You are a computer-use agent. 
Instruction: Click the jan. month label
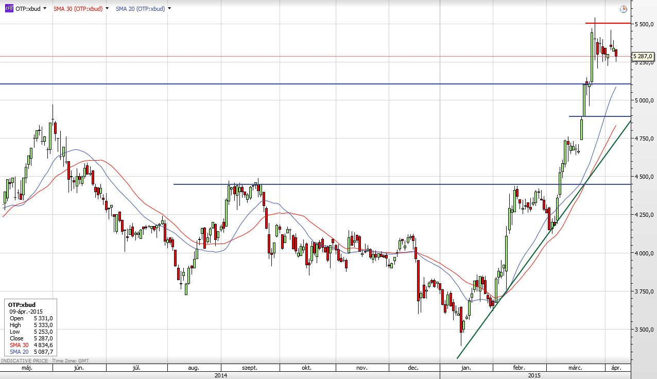point(466,368)
